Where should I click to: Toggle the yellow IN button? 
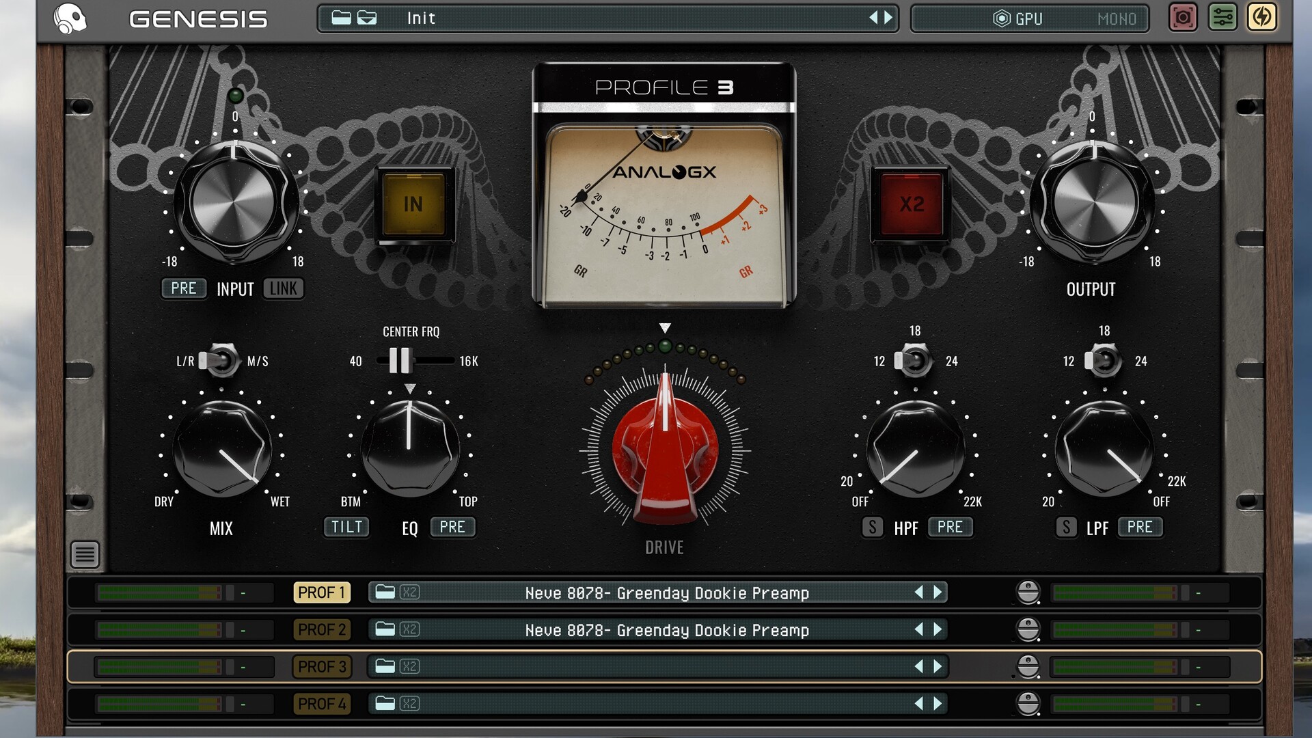click(413, 204)
